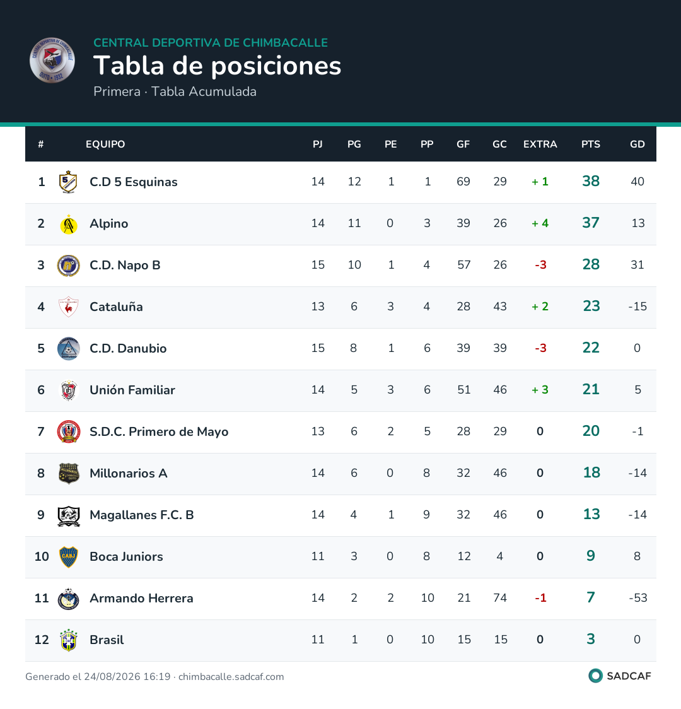The width and height of the screenshot is (681, 709).
Task: Select the Unión Familiar shield icon
Action: 69,390
